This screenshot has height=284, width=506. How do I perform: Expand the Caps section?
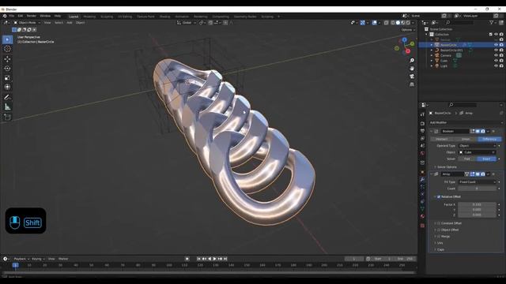coord(440,249)
